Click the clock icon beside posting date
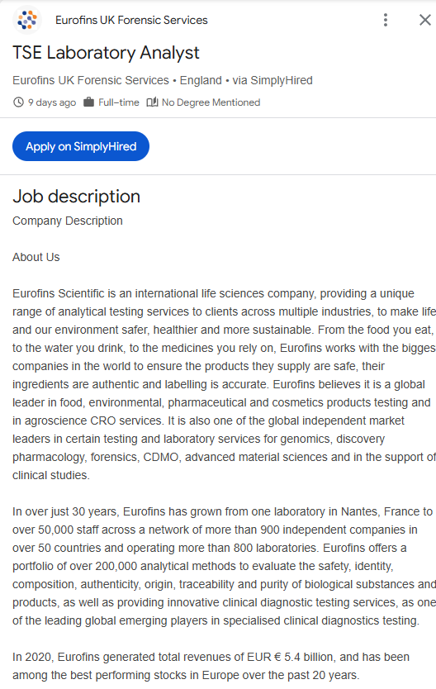 pyautogui.click(x=18, y=102)
